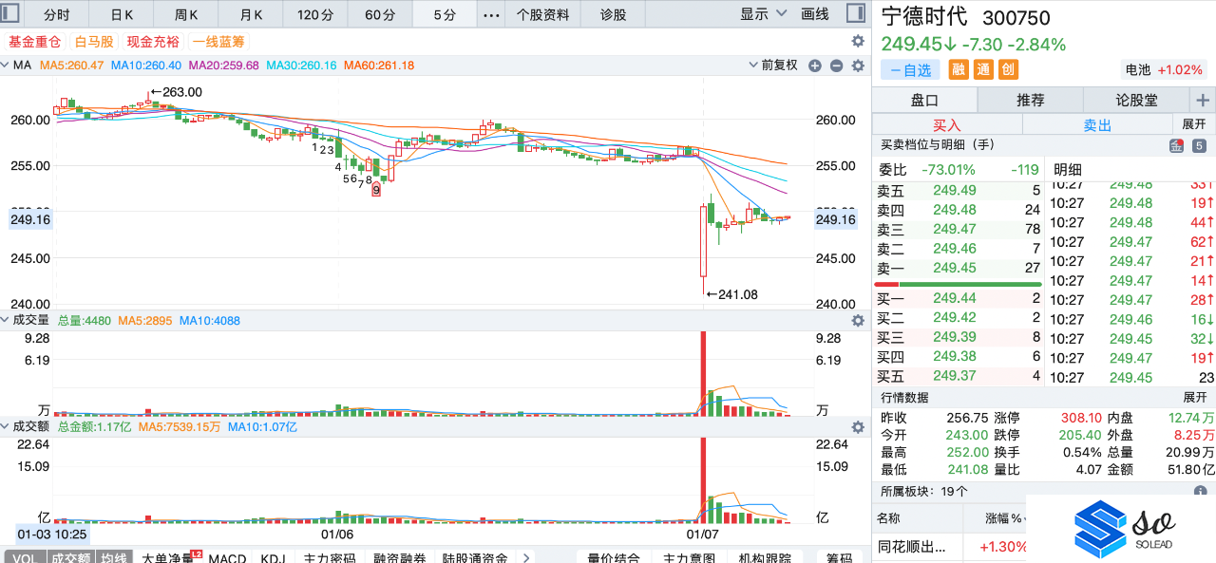
Task: Click the 基金重仓 tag
Action: click(x=34, y=42)
